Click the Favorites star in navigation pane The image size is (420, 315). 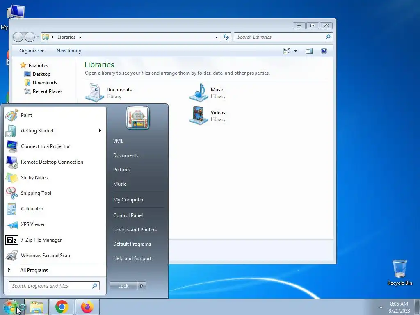[23, 65]
